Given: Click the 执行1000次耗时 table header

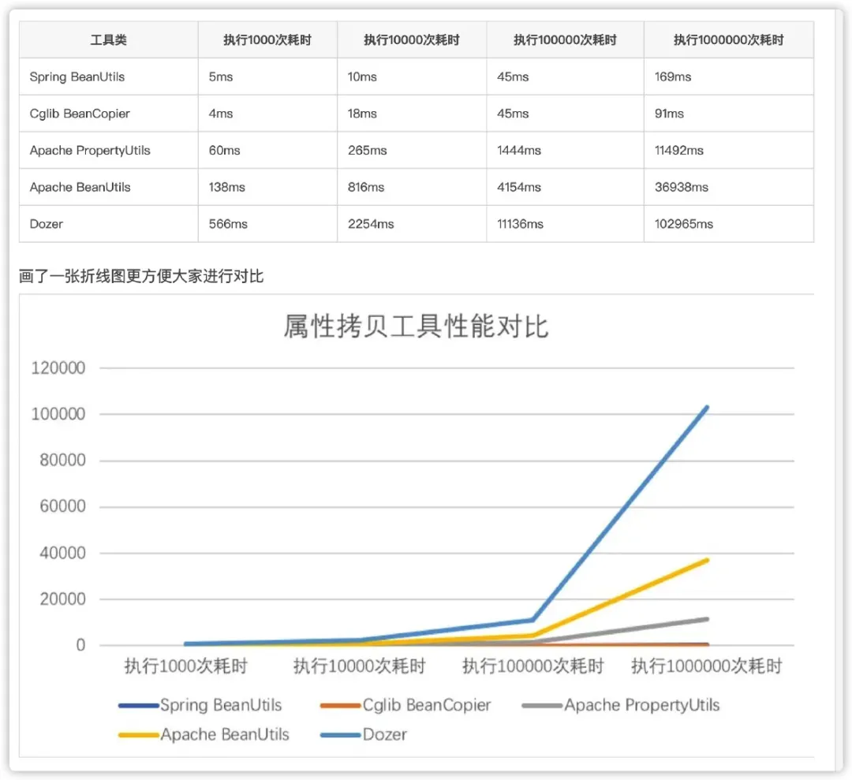Looking at the screenshot, I should (266, 39).
